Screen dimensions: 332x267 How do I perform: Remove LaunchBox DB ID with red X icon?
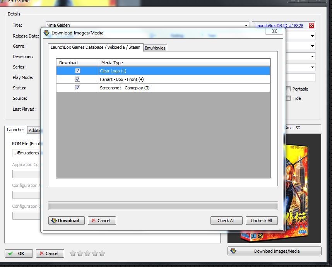pyautogui.click(x=311, y=26)
